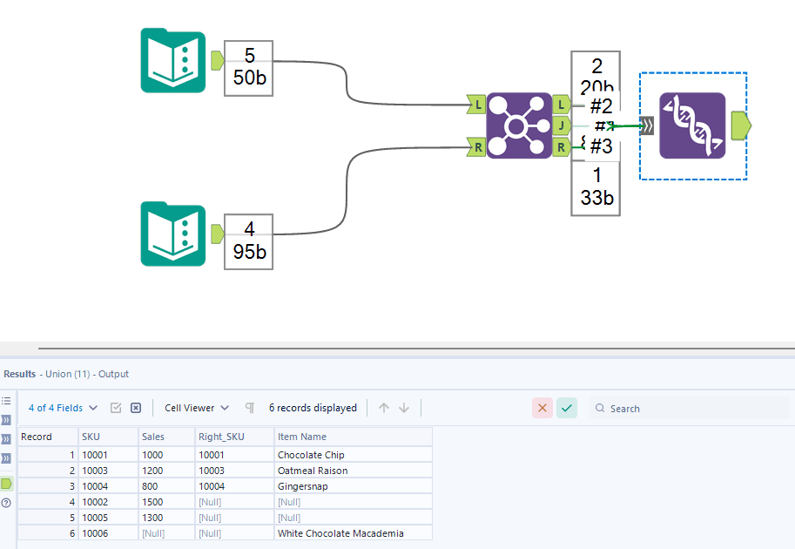This screenshot has width=795, height=549.
Task: Click the Item Name column header
Action: click(x=302, y=437)
